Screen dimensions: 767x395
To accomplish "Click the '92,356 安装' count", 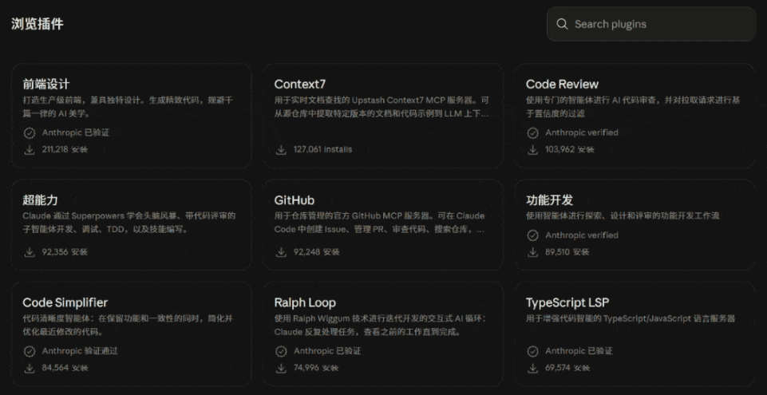I will [x=65, y=252].
